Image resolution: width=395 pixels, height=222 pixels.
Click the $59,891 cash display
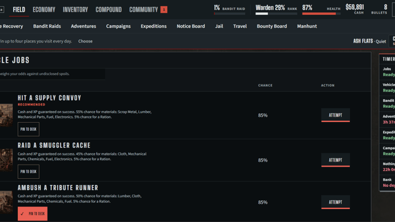tap(355, 9)
